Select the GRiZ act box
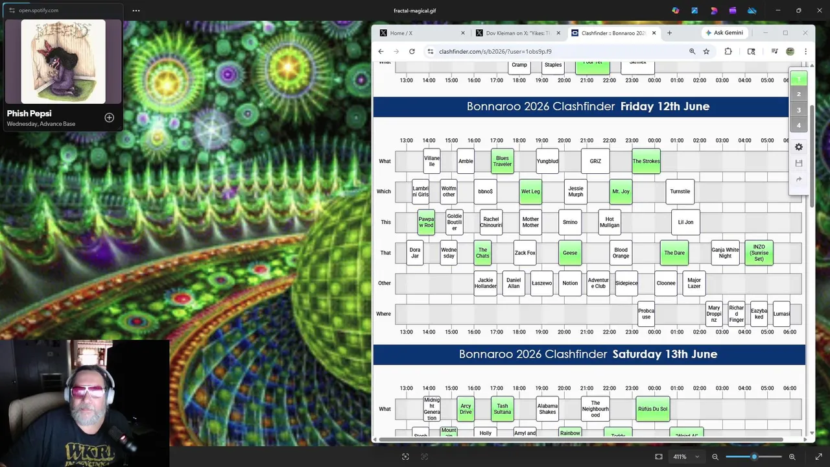Screen dimensions: 830x467 [595, 161]
